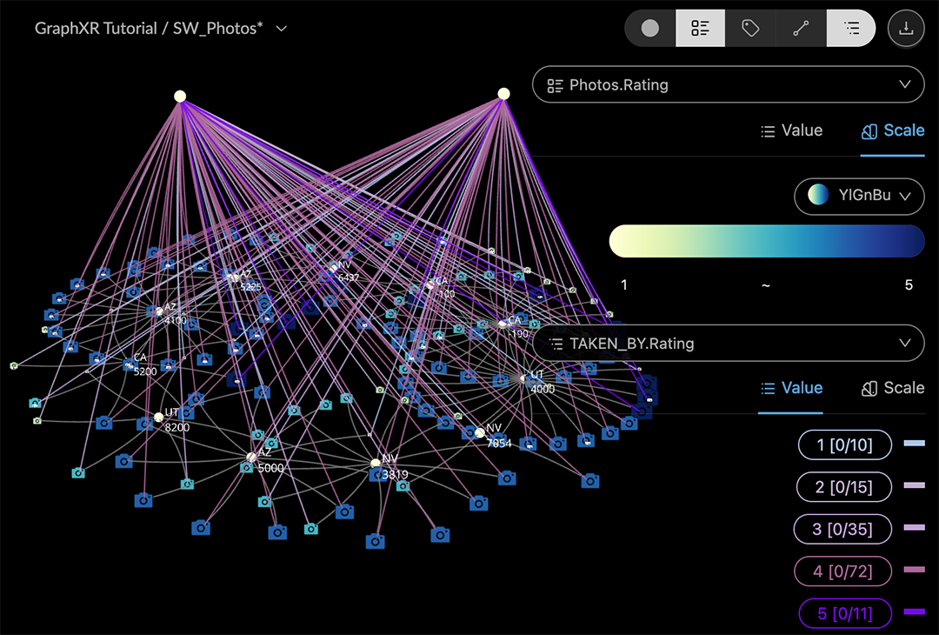Switch to Value tab under Photos.Rating
Viewport: 939px width, 635px height.
point(790,130)
